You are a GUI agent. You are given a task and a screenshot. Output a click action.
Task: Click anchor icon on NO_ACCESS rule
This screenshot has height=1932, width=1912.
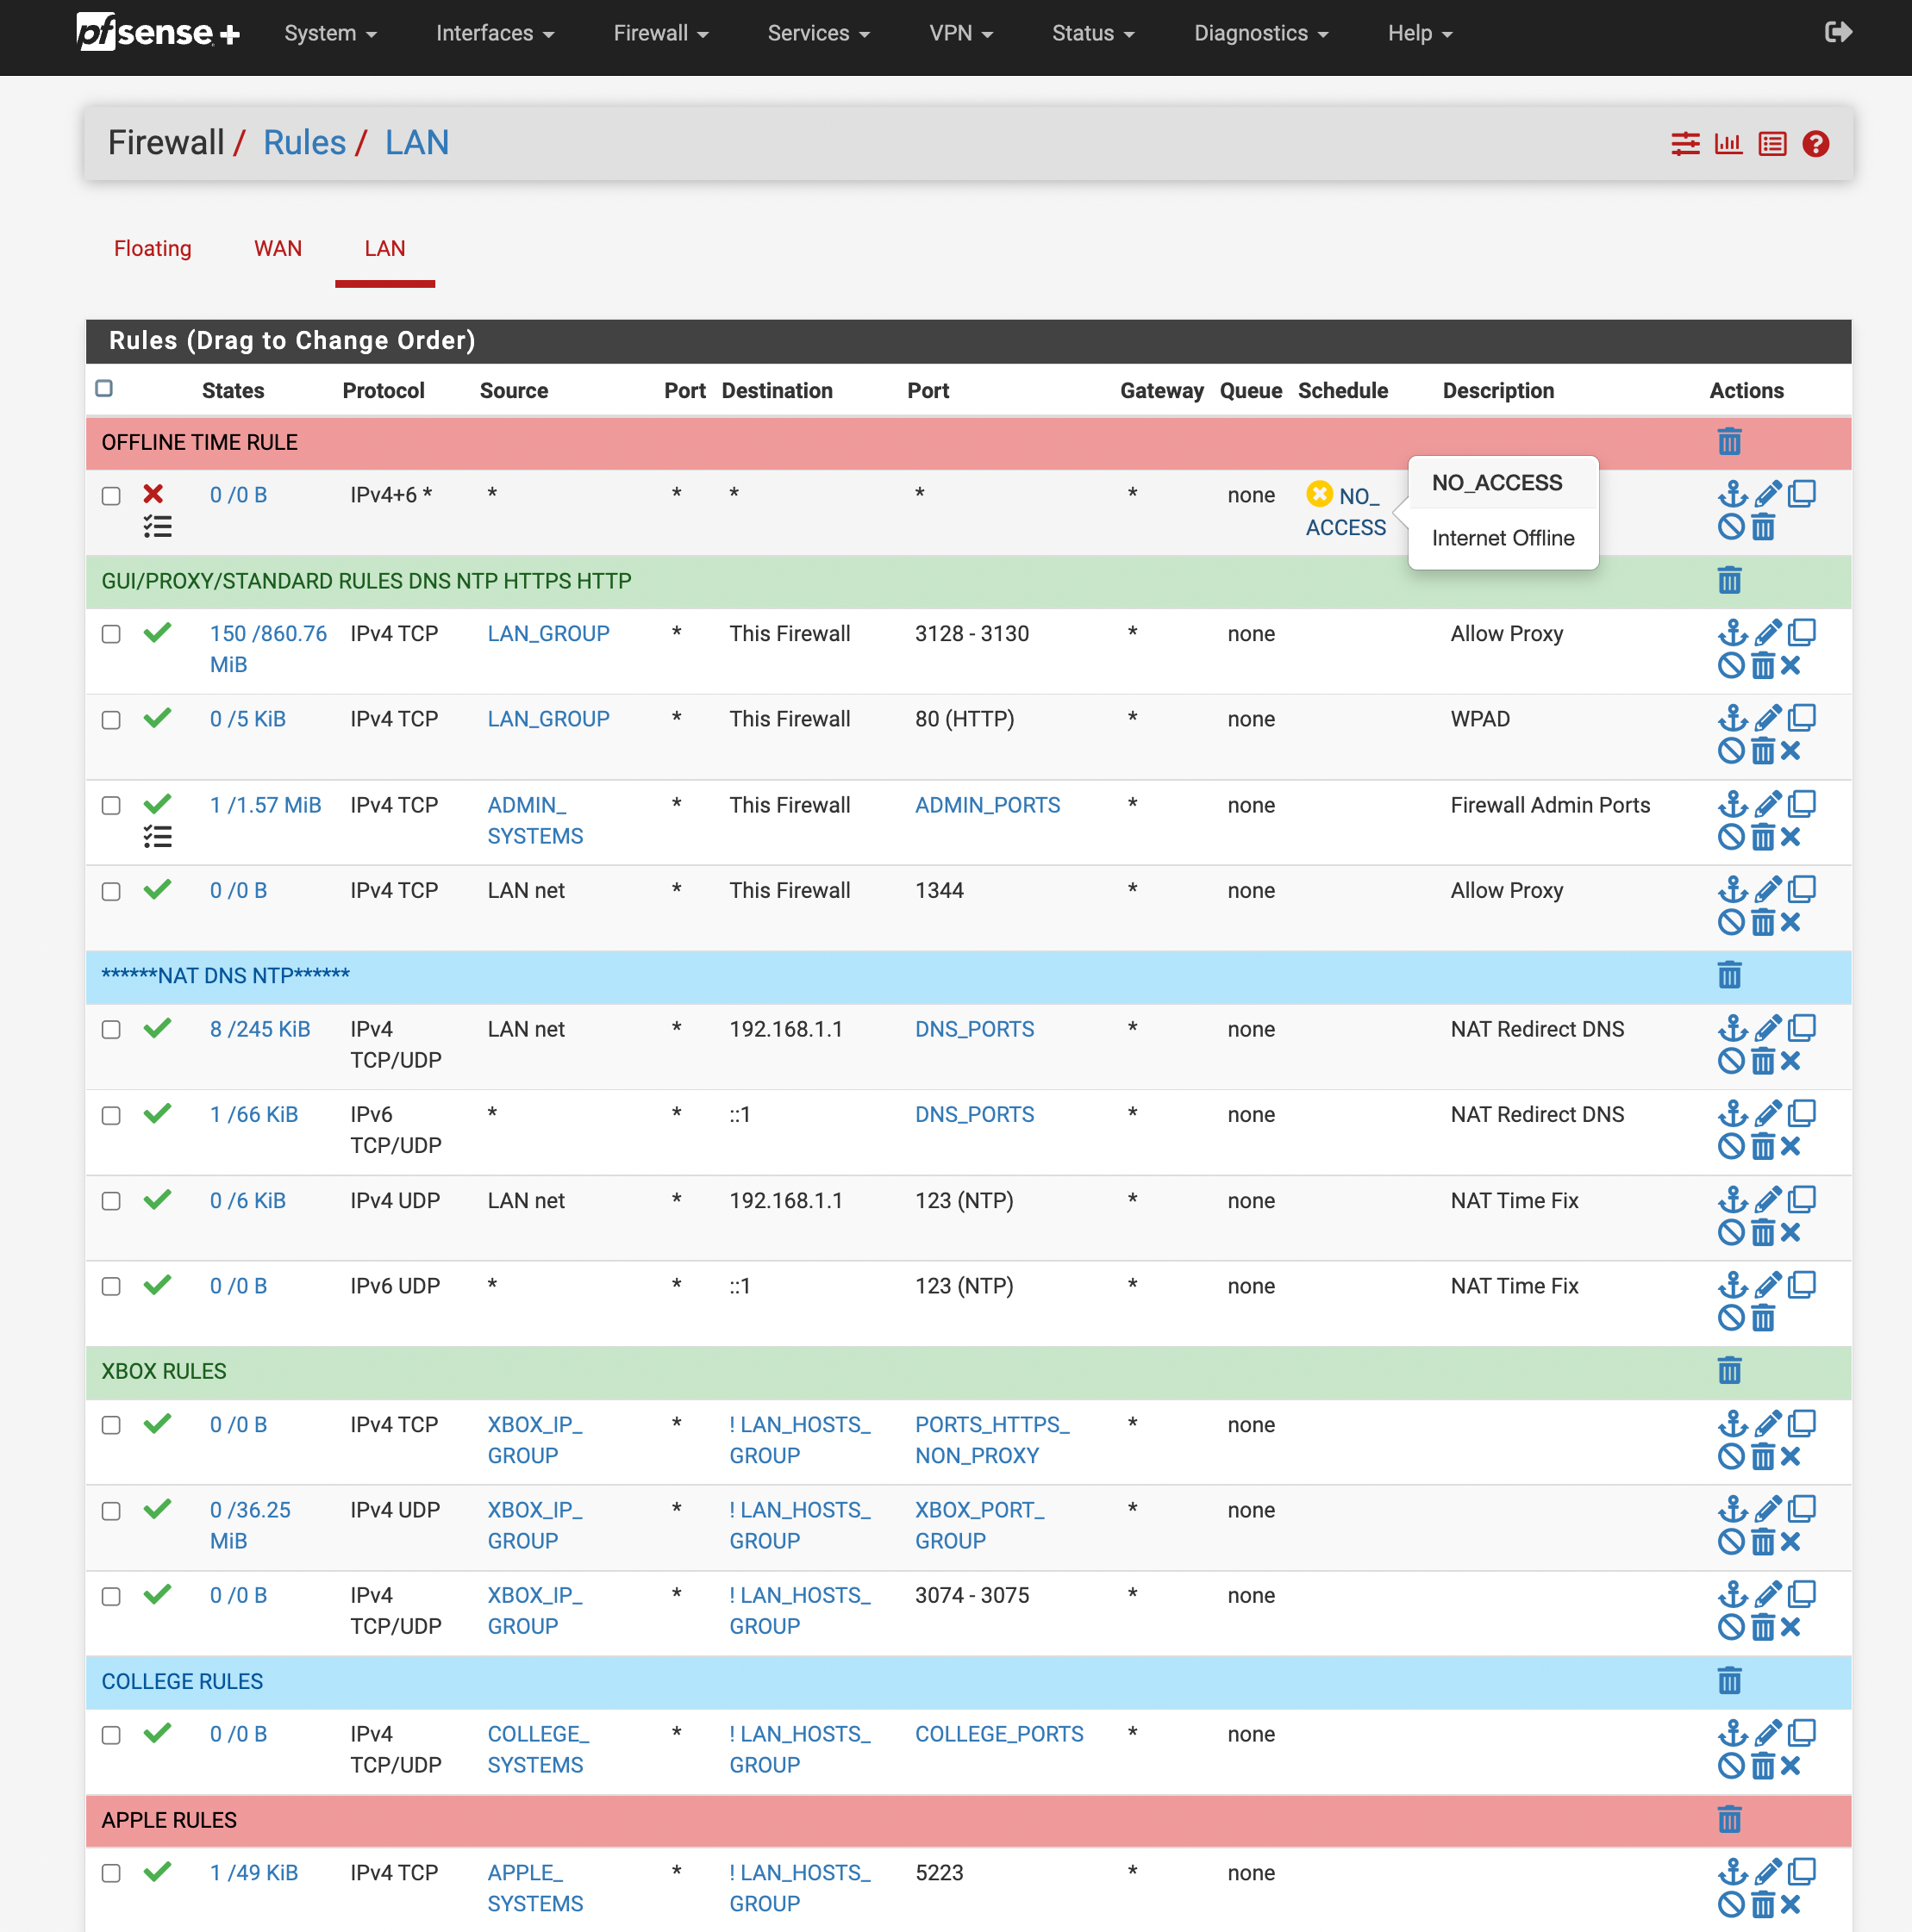click(1732, 494)
